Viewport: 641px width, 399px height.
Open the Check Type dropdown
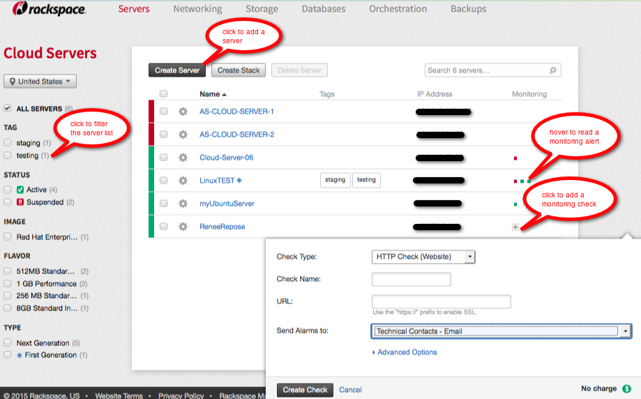(423, 257)
